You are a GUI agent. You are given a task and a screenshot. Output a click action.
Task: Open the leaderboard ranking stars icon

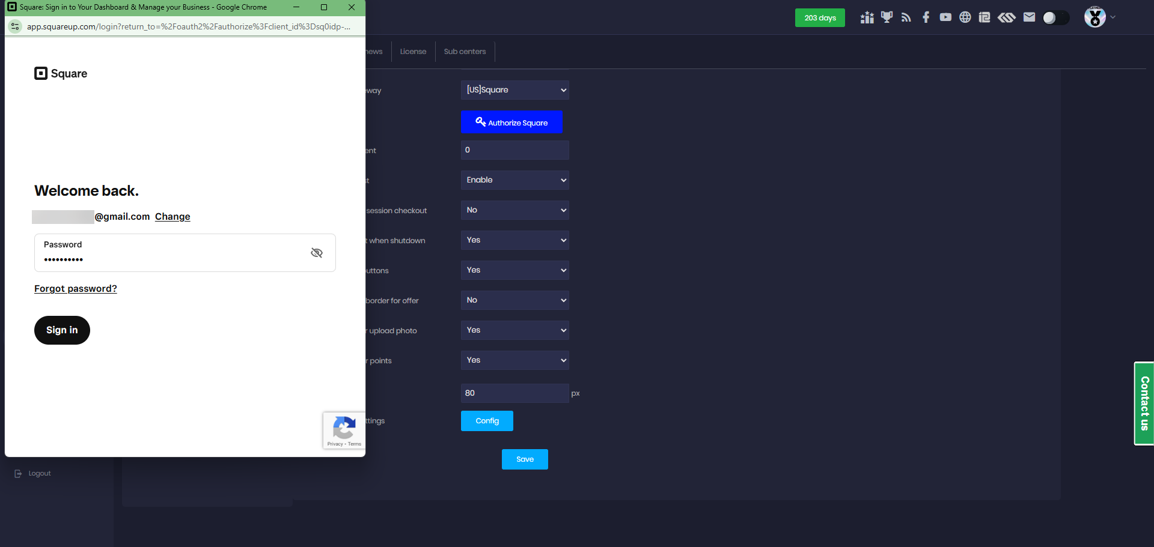[867, 17]
